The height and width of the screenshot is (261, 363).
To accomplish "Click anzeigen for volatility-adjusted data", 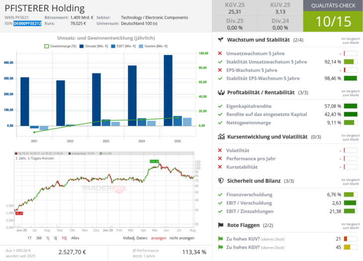I will (x=158, y=238).
